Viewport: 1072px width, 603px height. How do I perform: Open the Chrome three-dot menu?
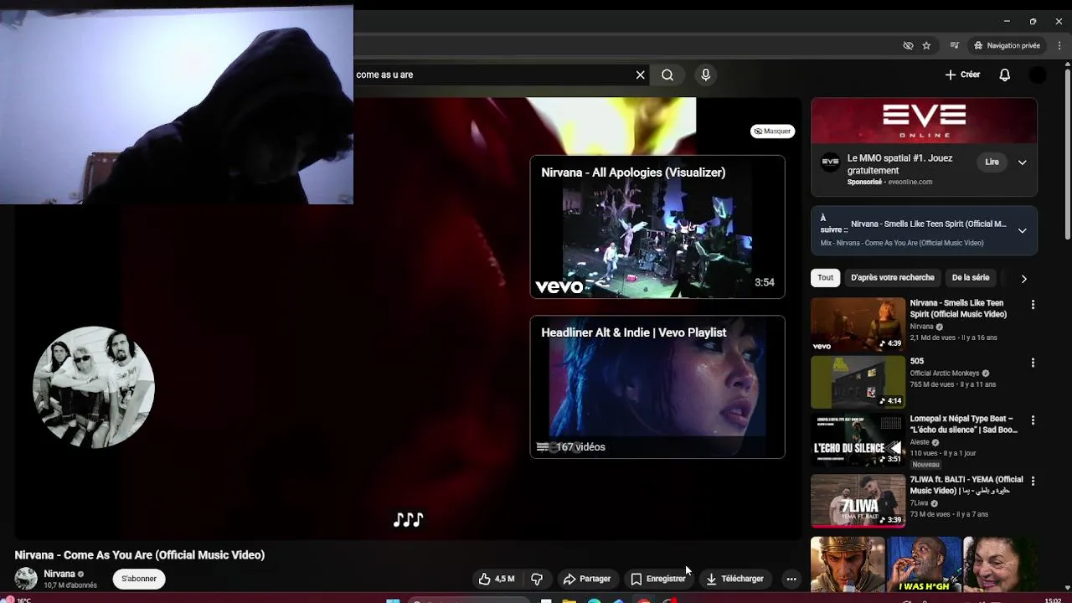1059,45
